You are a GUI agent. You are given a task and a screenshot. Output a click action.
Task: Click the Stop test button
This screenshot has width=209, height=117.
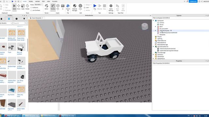(104, 7)
